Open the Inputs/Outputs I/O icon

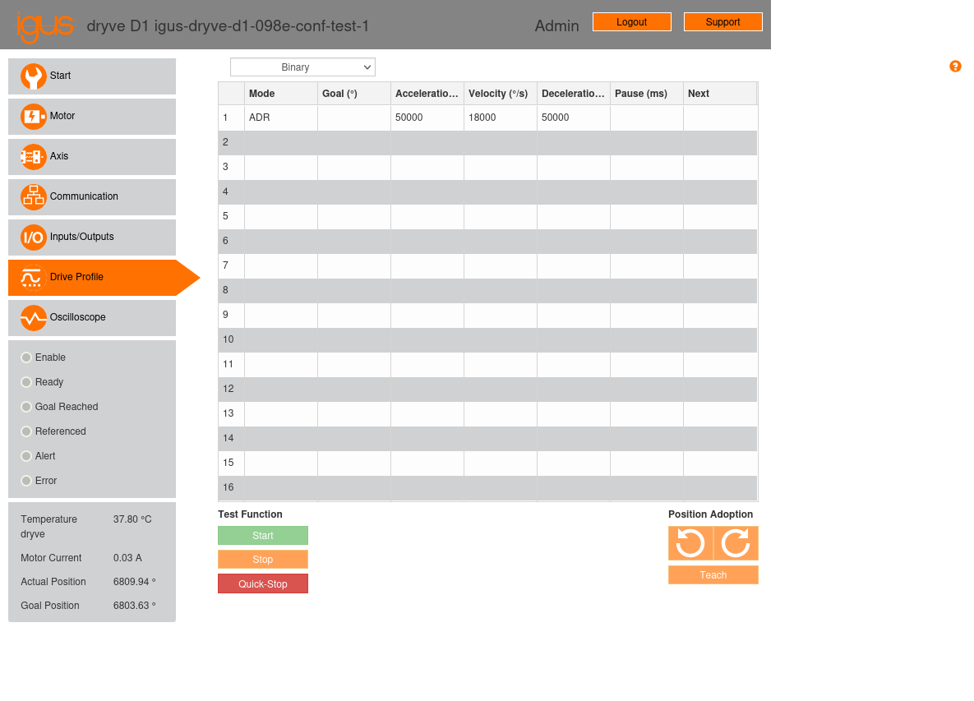(x=33, y=238)
